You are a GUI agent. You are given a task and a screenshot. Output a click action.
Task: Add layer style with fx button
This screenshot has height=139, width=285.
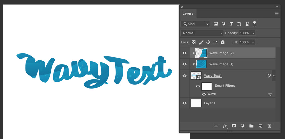[x=225, y=126]
